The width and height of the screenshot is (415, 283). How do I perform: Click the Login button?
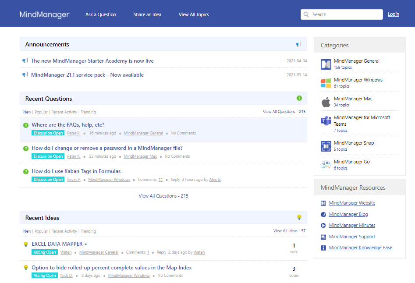(x=393, y=14)
